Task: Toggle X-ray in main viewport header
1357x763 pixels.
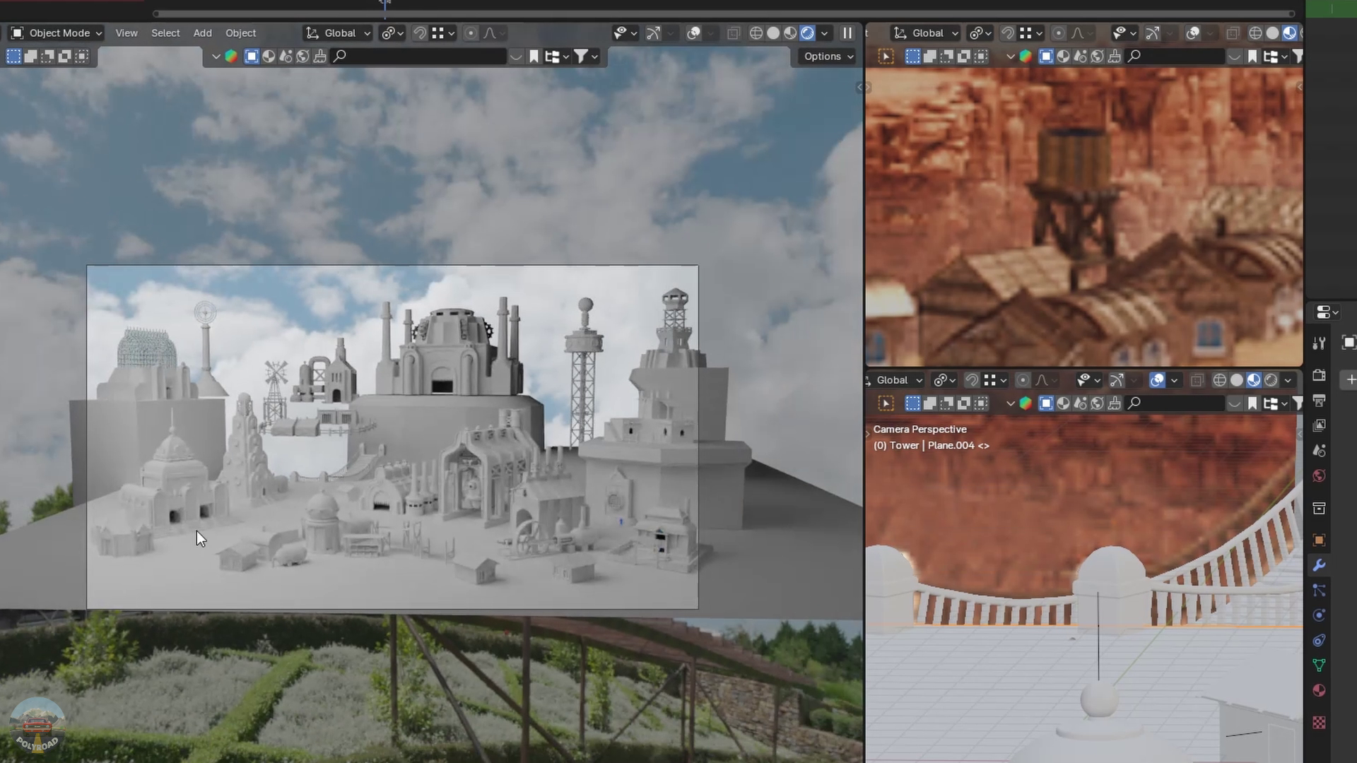Action: coord(734,33)
